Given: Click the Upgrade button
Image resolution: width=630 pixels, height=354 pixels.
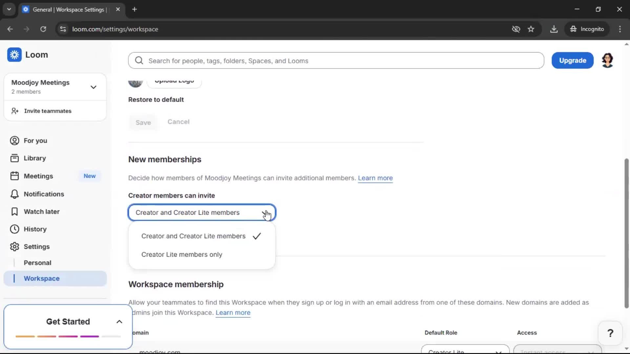Looking at the screenshot, I should click(572, 61).
